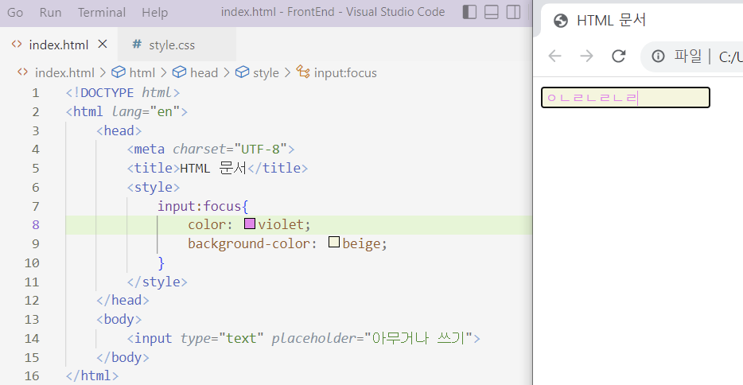Click the placeholder attribute value 아무거나 쓰기
The height and width of the screenshot is (385, 743).
point(418,338)
